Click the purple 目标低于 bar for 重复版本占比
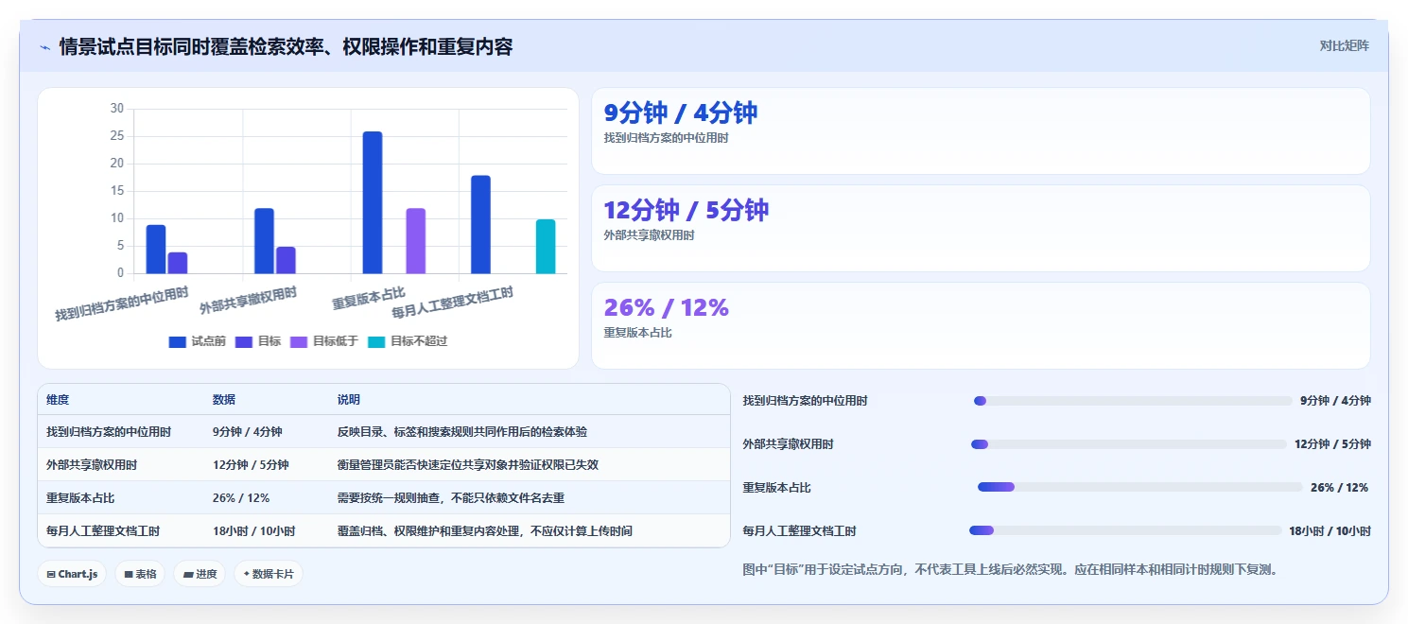The image size is (1408, 624). (416, 241)
